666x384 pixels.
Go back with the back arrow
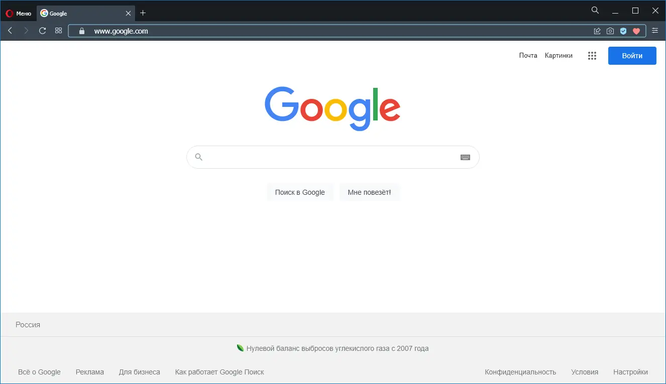[x=10, y=31]
